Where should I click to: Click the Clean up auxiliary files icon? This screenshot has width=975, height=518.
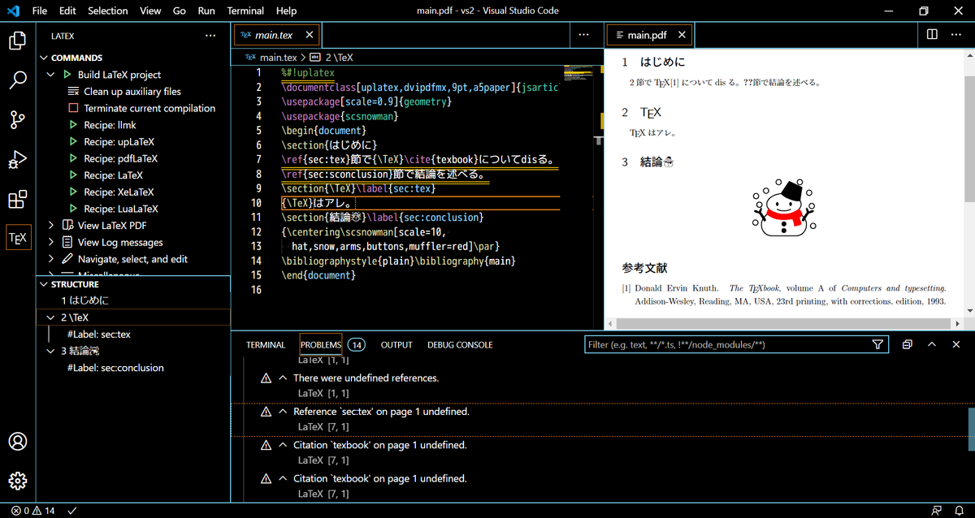pos(73,92)
